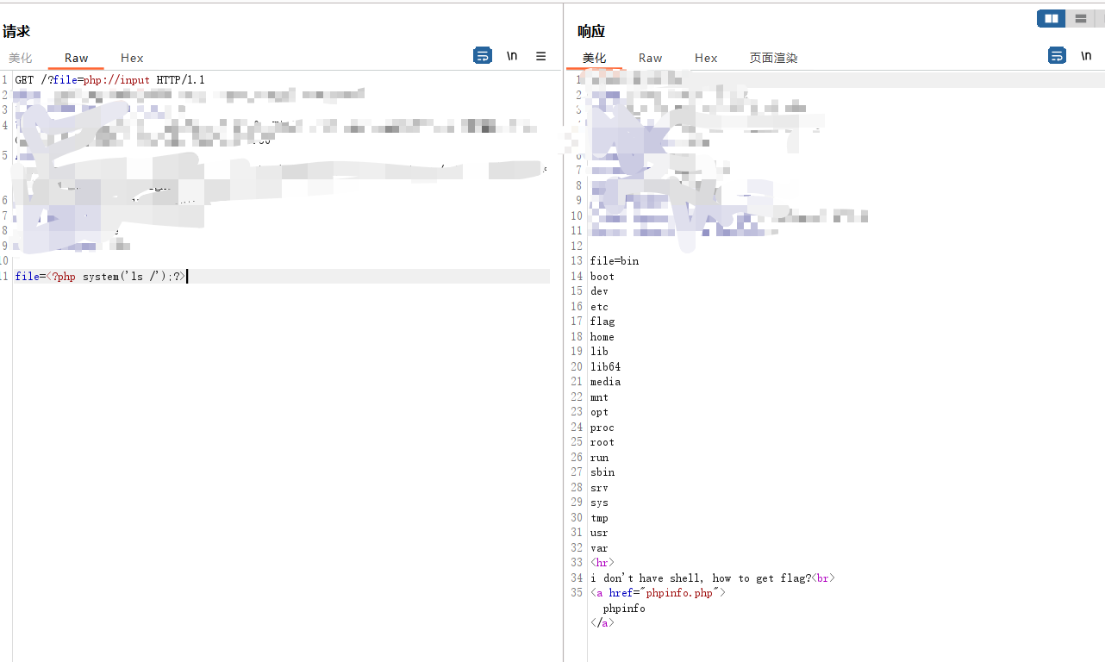Toggle show non-printable \n in request panel

512,56
